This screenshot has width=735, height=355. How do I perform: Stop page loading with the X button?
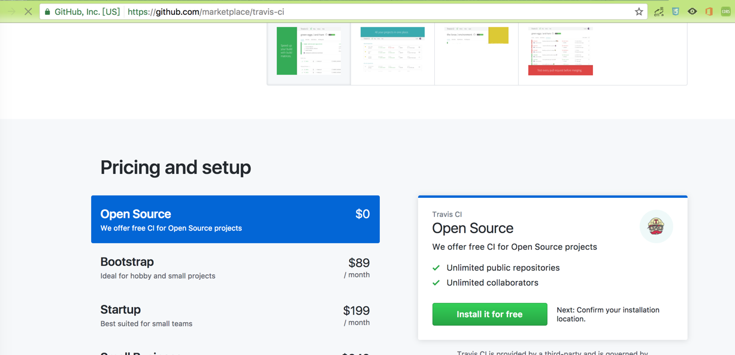coord(28,11)
